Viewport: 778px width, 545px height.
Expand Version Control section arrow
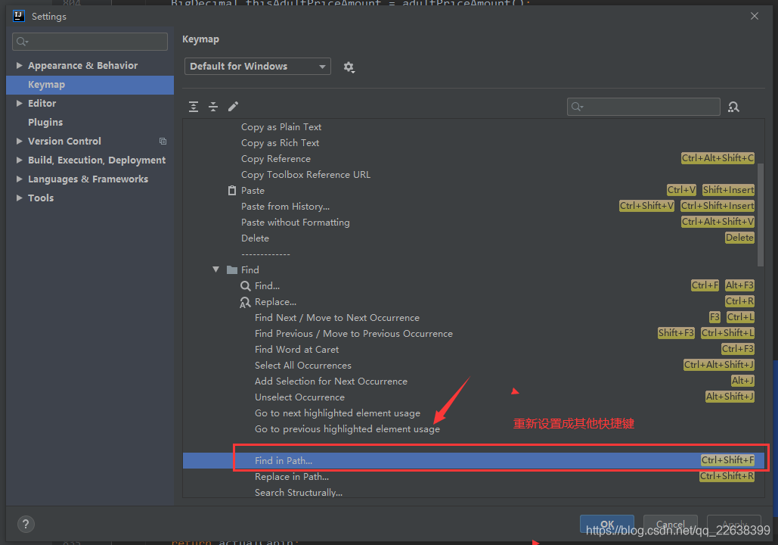click(x=19, y=141)
